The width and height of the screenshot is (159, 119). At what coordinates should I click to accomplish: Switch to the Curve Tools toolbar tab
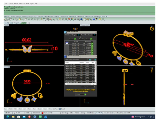point(56,17)
